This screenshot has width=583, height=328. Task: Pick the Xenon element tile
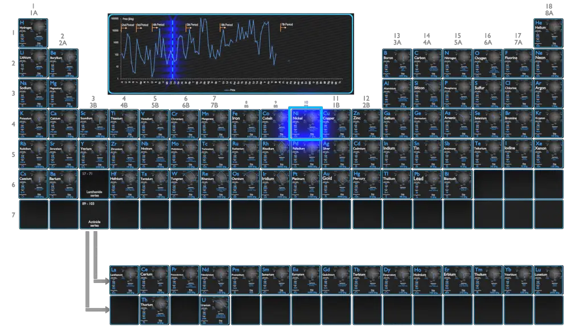(x=548, y=154)
